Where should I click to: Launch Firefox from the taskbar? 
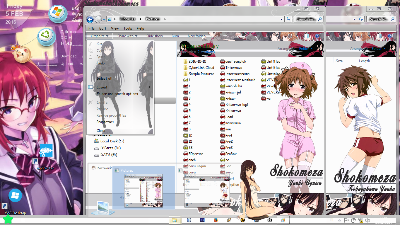click(x=216, y=220)
